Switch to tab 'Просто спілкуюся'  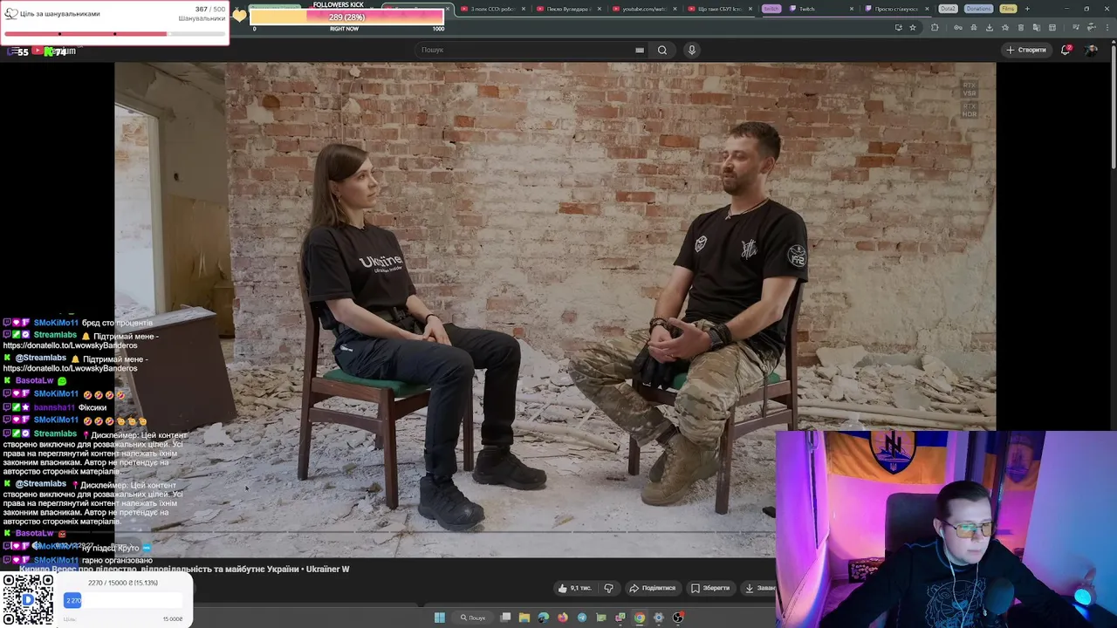(897, 9)
